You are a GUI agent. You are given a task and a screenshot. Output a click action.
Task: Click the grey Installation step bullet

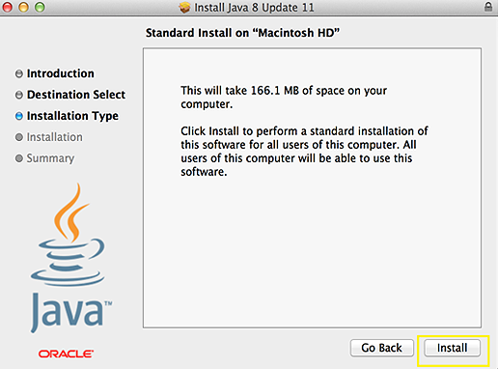(19, 137)
